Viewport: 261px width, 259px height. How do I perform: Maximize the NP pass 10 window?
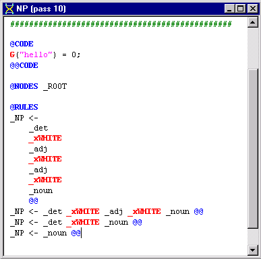pyautogui.click(x=240, y=9)
